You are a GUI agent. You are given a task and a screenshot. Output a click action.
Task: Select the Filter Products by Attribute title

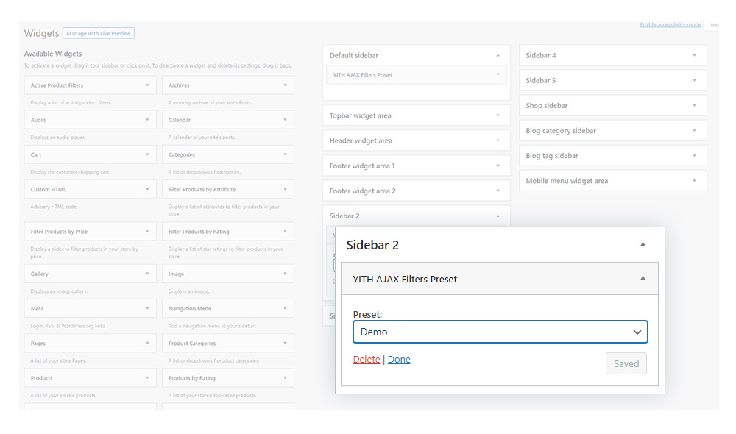202,190
